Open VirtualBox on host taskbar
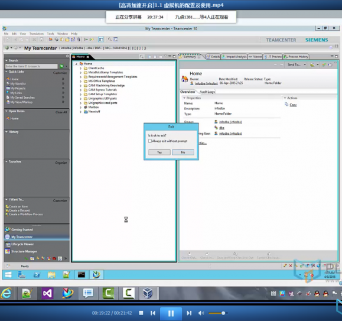Screen dimensions: 342x321 (x=148, y=293)
